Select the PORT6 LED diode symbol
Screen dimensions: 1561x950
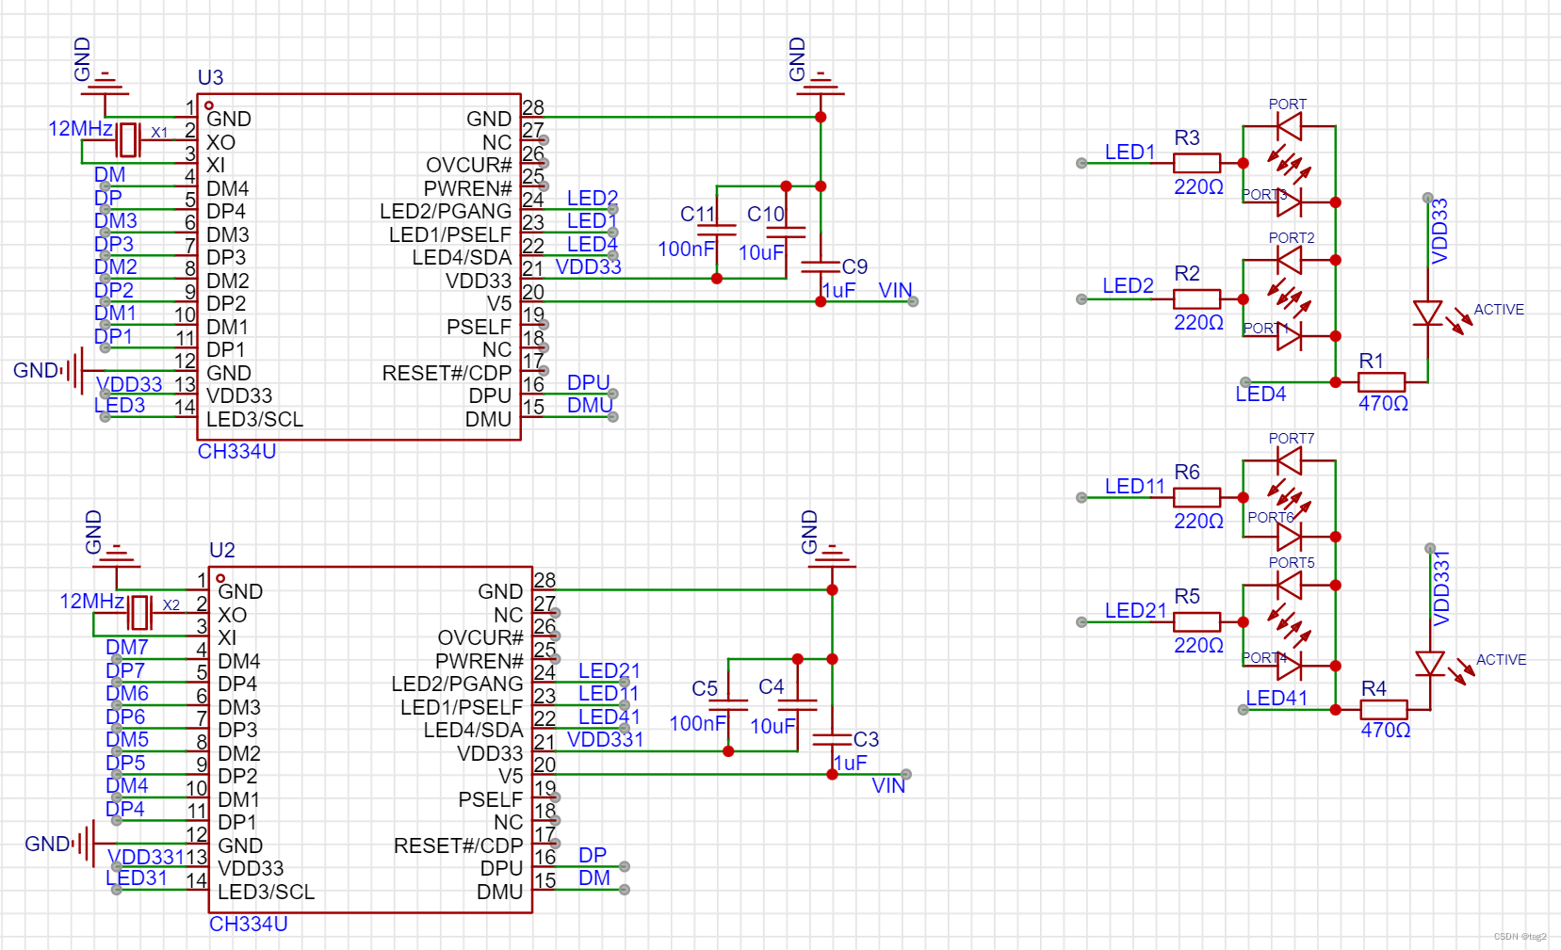[1289, 536]
